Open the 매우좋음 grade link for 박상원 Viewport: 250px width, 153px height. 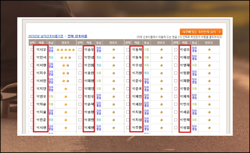tap(194, 128)
